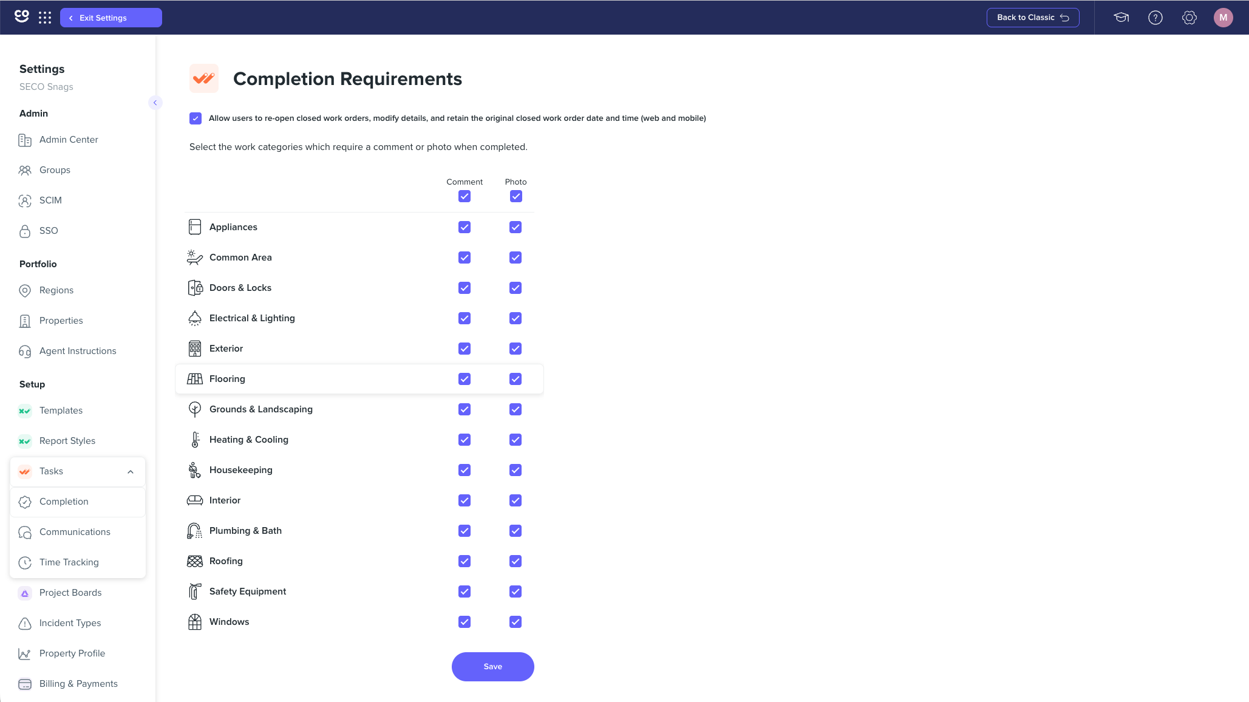Click the Agent Instructions headset icon

(25, 352)
